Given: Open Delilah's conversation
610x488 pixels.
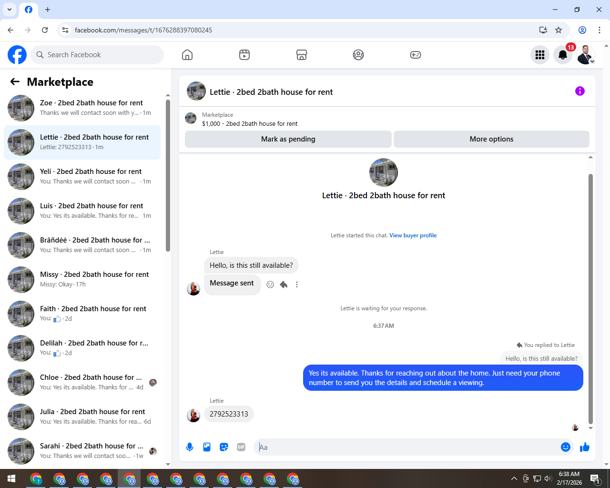Looking at the screenshot, I should coord(82,348).
